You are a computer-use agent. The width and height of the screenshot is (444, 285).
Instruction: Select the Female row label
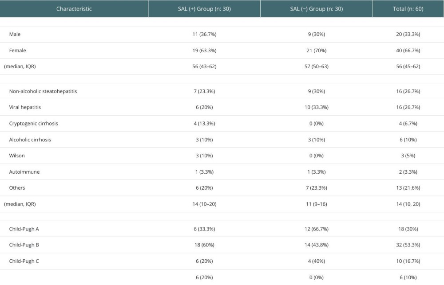(18, 51)
